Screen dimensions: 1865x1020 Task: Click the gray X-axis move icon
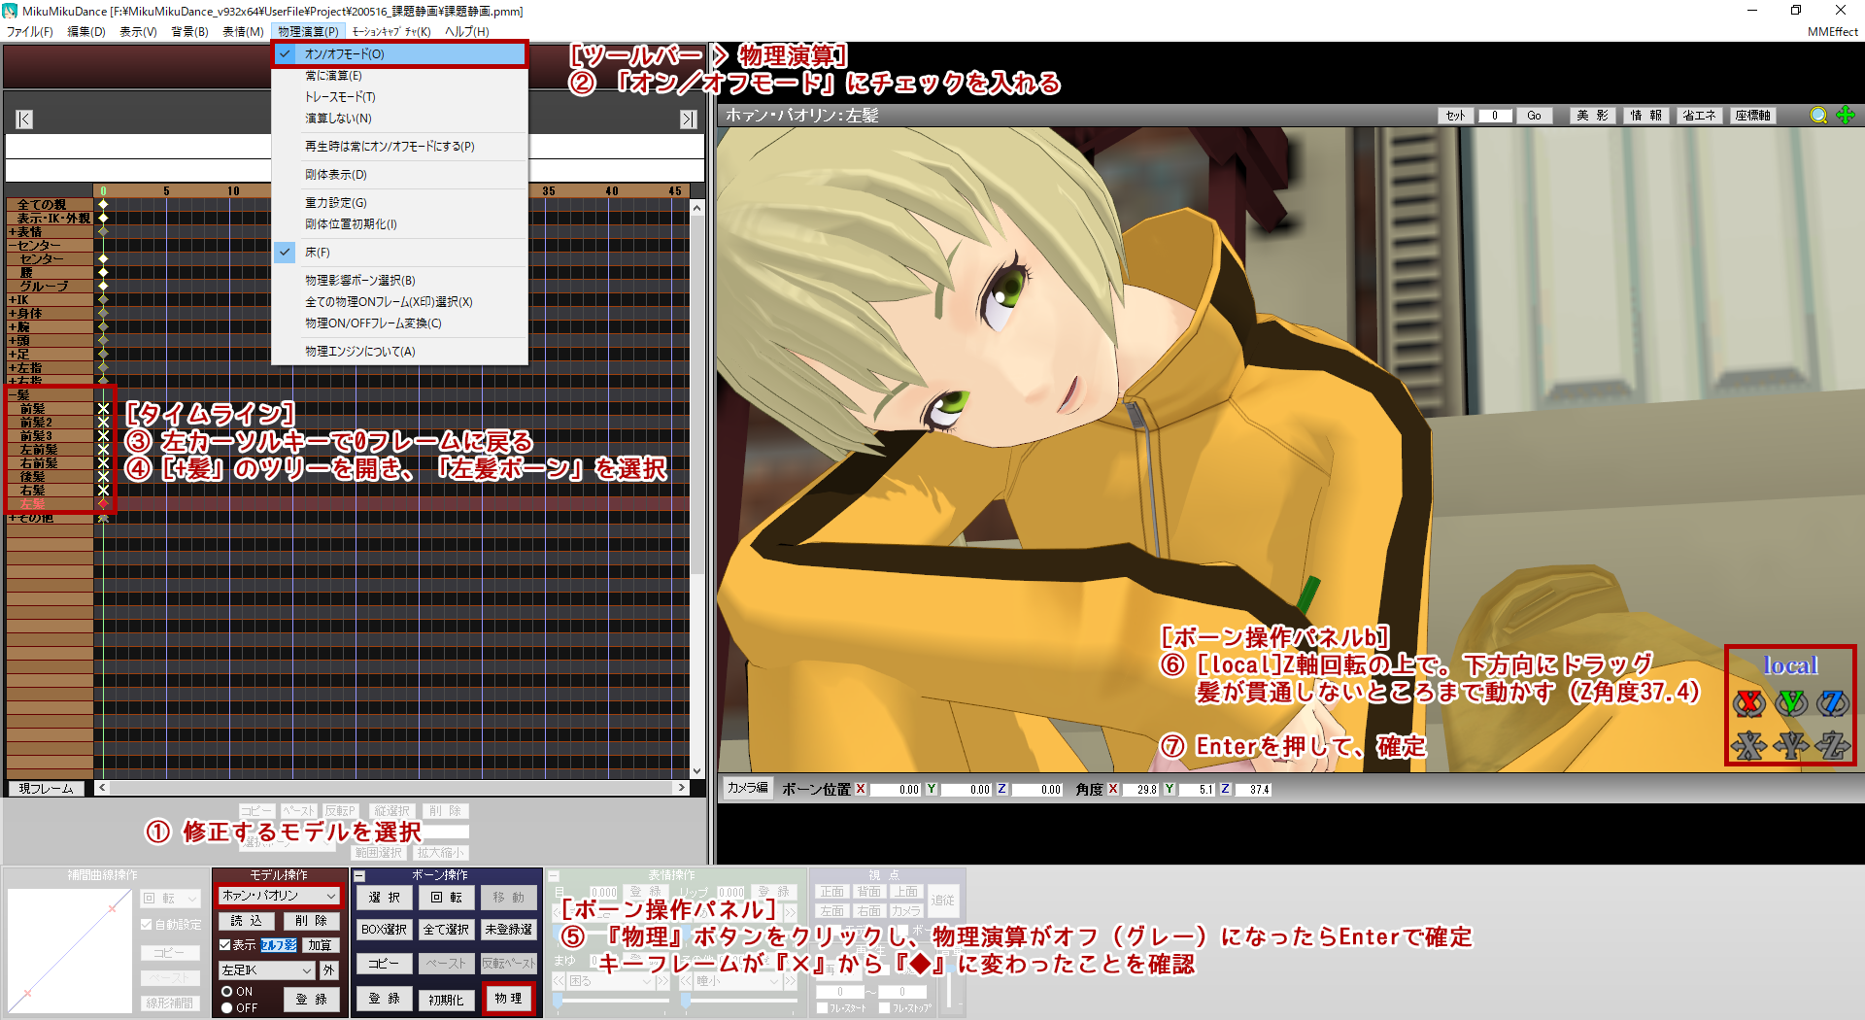pyautogui.click(x=1748, y=745)
